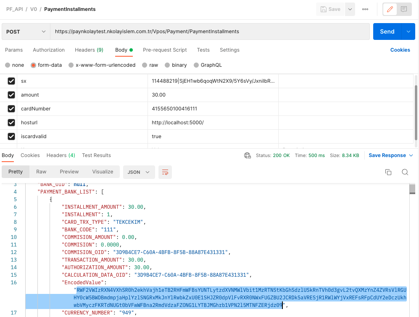This screenshot has width=419, height=317.
Task: Open the Send button dropdown arrow
Action: point(408,31)
